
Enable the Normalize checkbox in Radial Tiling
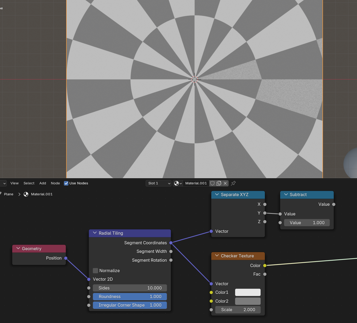click(x=95, y=271)
